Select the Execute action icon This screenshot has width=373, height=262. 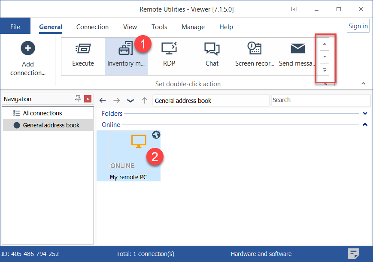pos(83,49)
